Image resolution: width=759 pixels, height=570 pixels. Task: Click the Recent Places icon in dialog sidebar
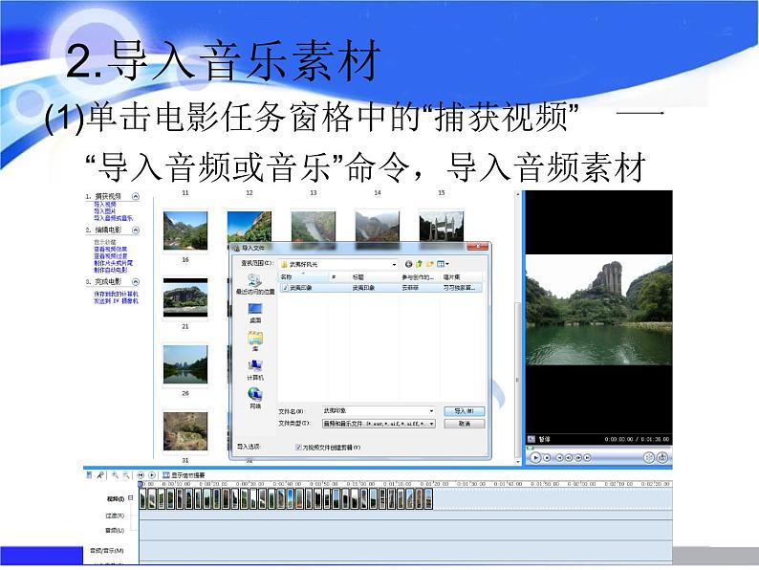(x=254, y=280)
